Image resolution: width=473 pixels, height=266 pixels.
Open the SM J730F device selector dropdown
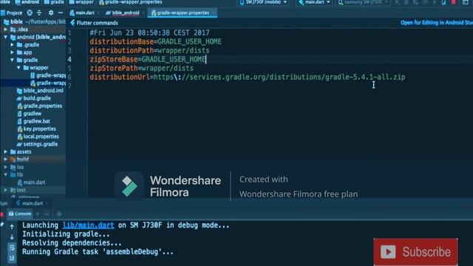[x=263, y=2]
